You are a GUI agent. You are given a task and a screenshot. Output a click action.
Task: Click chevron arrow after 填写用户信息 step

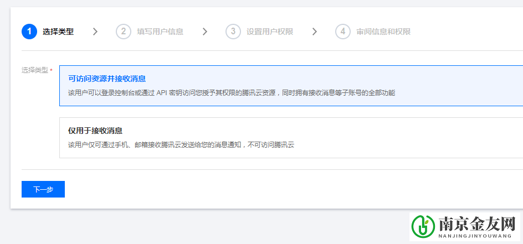pyautogui.click(x=205, y=32)
